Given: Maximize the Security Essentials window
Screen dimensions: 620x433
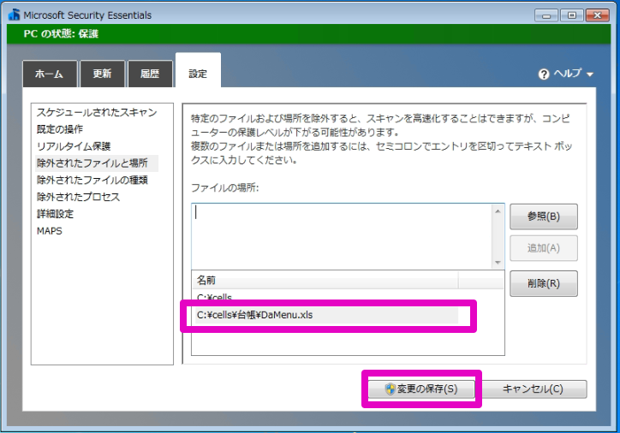Looking at the screenshot, I should pyautogui.click(x=572, y=15).
